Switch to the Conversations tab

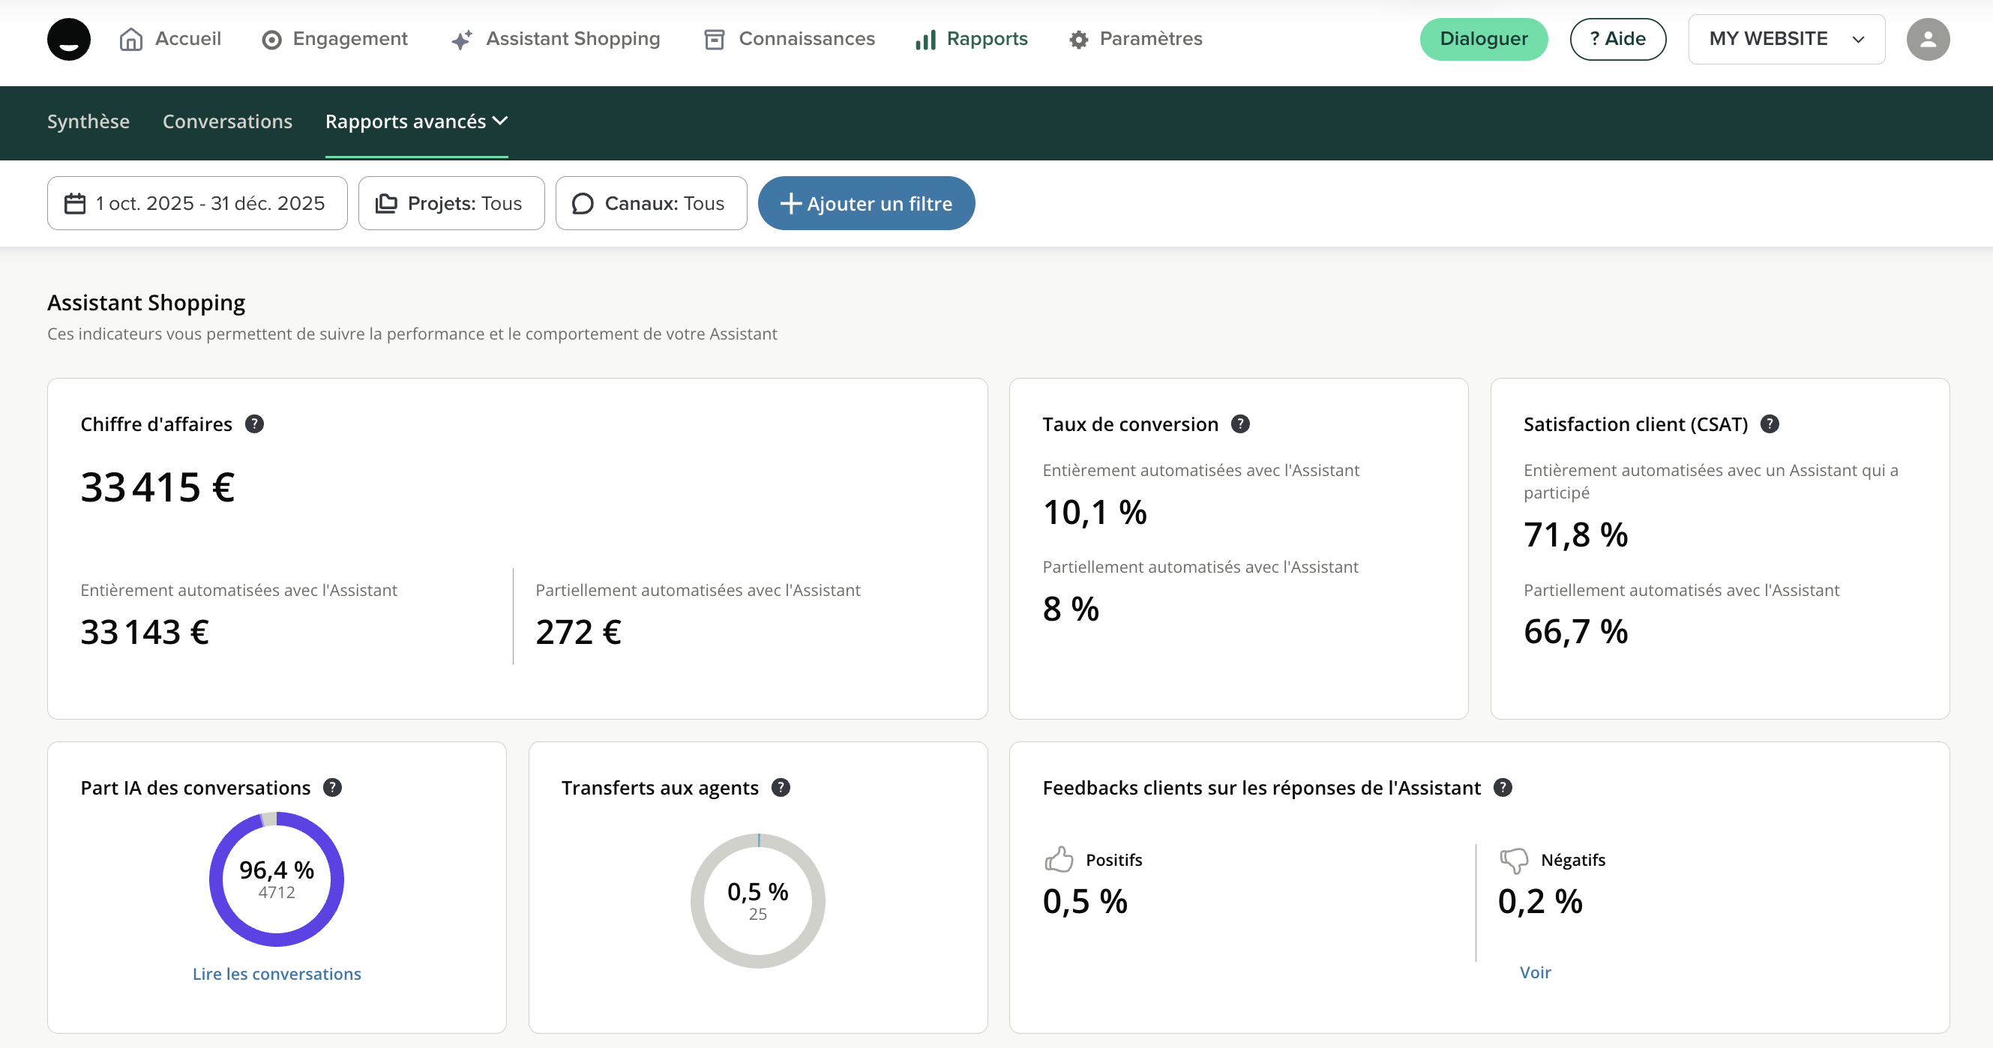tap(227, 121)
